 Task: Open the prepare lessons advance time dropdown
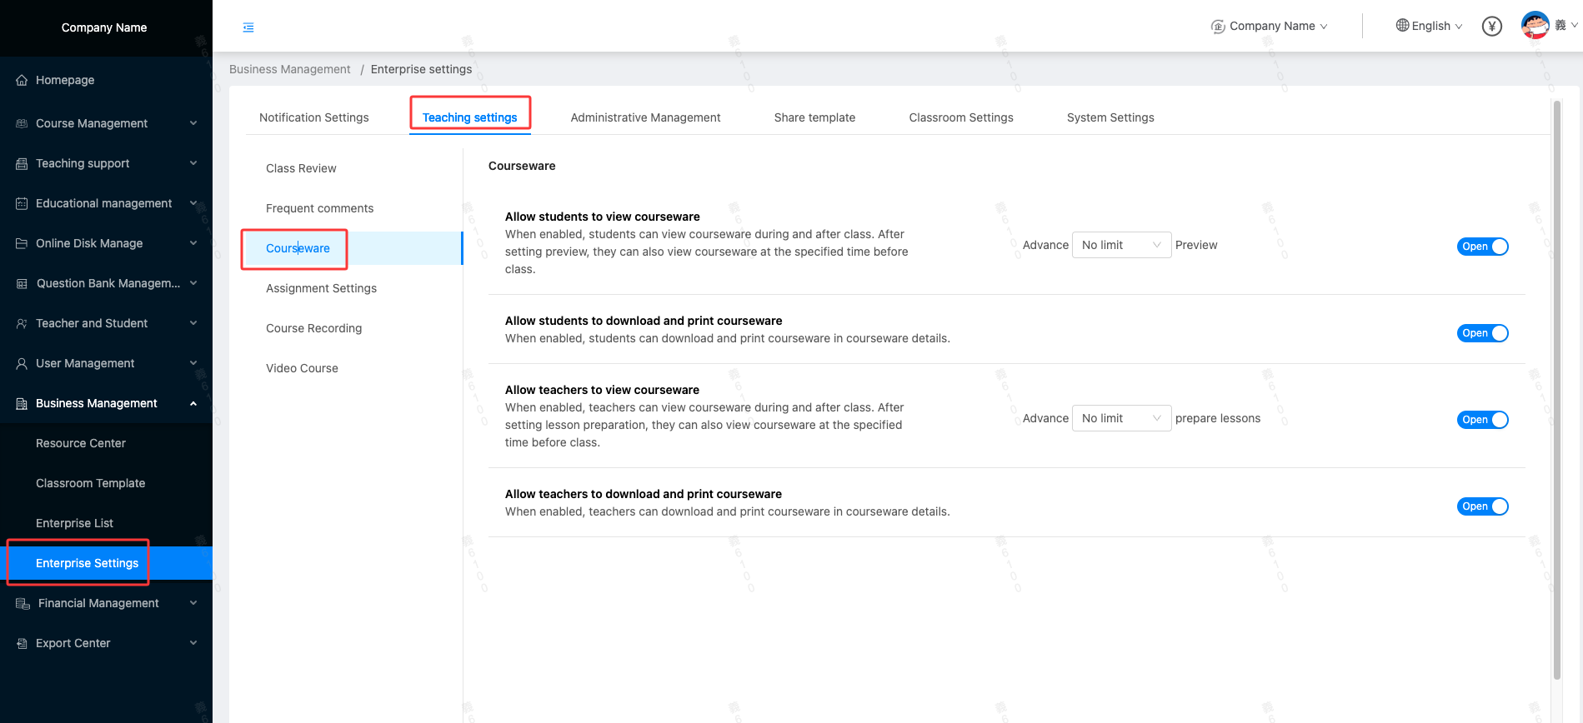1120,418
